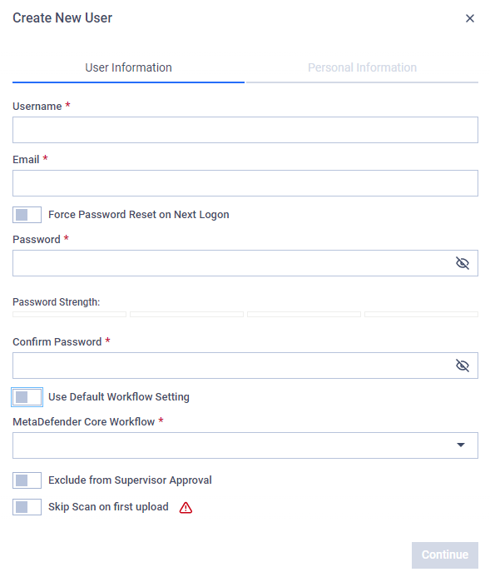Screen dimensions: 490x577
Task: Turn on Skip Scan on first upload
Action: [x=27, y=507]
